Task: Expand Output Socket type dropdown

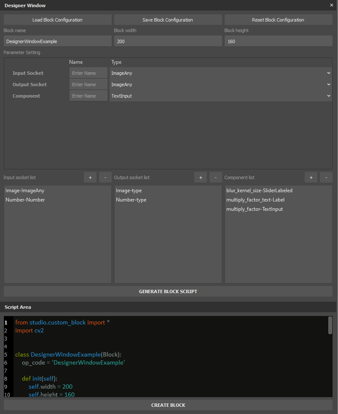Action: [220, 84]
